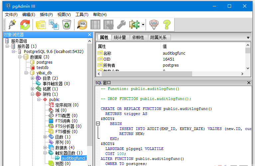
Task: Expand the 函数 (1) node
Action: 45,137
